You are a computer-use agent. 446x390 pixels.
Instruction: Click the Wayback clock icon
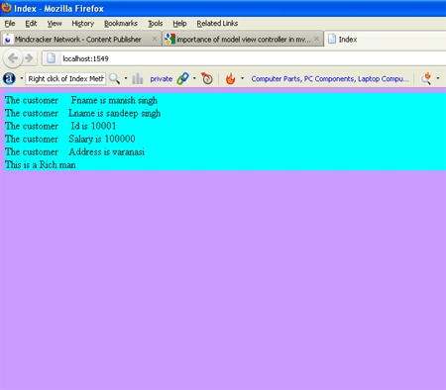point(207,78)
